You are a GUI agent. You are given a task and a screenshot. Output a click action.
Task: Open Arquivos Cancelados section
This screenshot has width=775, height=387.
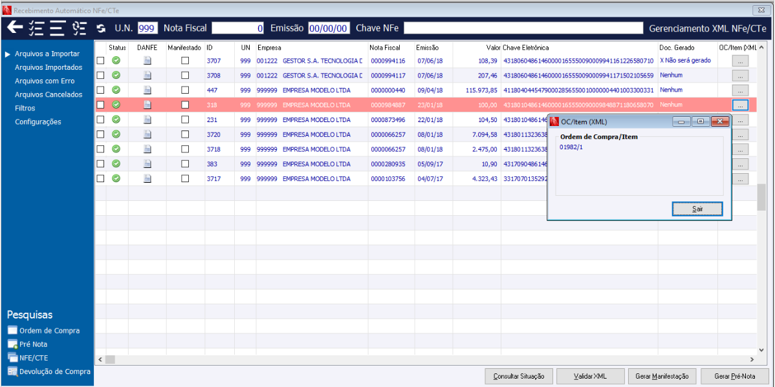[49, 94]
